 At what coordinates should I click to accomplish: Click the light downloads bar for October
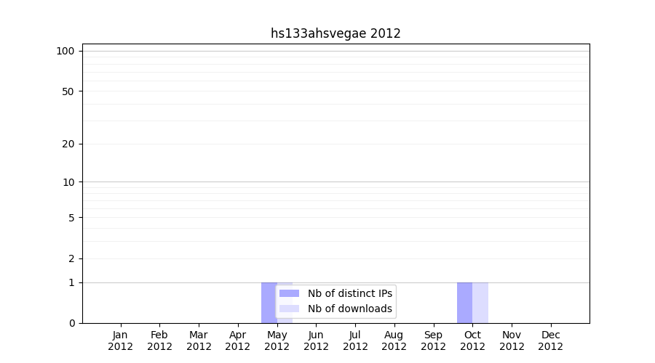(480, 303)
